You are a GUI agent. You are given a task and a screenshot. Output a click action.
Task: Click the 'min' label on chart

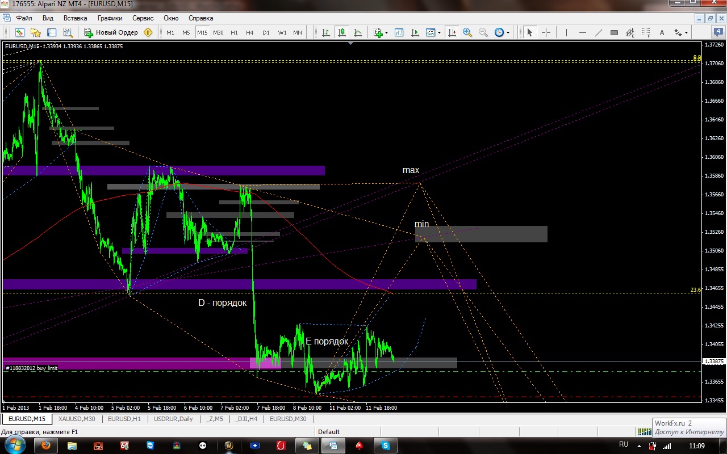[x=421, y=224]
